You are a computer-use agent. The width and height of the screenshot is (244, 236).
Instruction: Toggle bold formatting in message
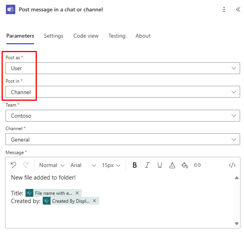(x=135, y=165)
